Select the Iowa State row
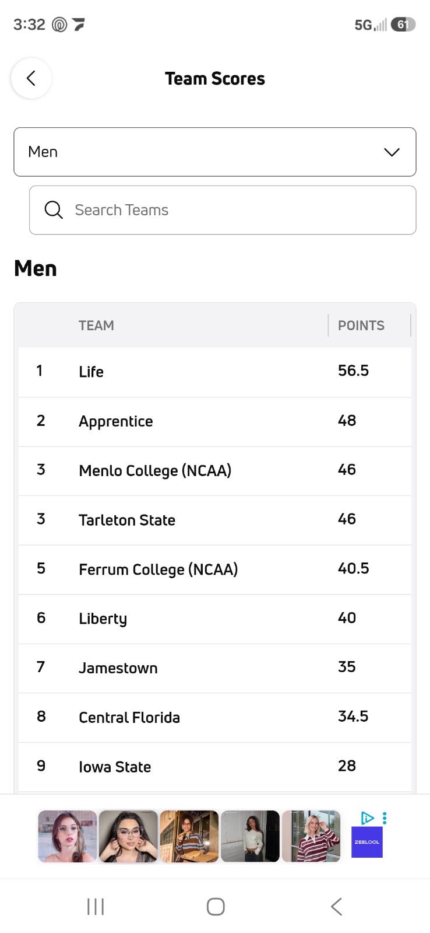The height and width of the screenshot is (933, 430). point(214,767)
